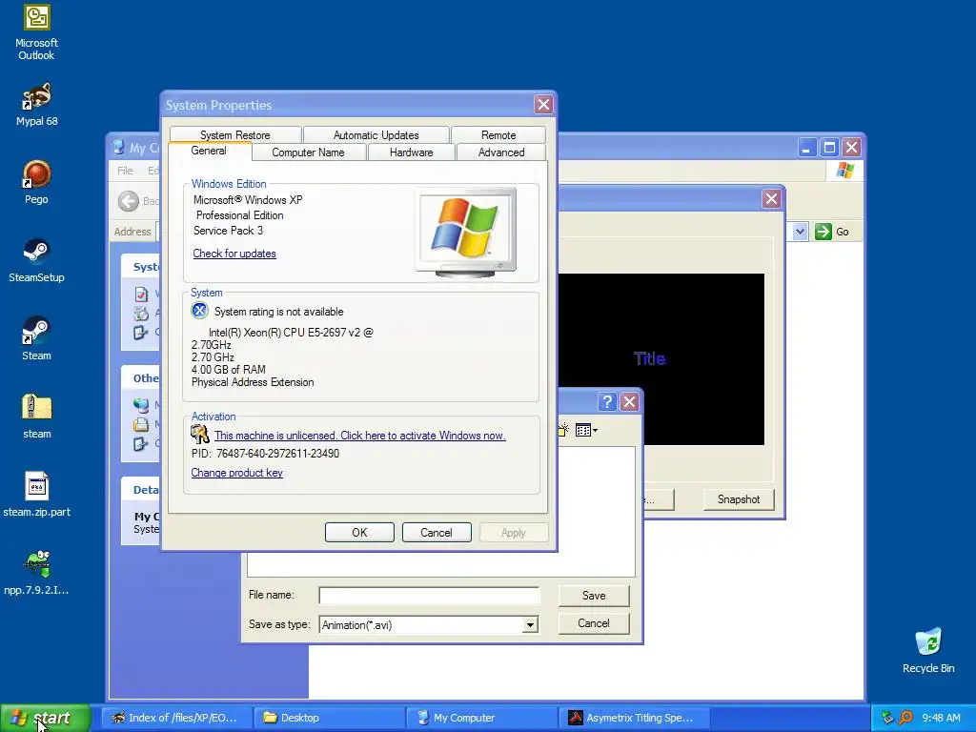Click Save in the Save dialog
Viewport: 976px width, 732px height.
(x=594, y=596)
